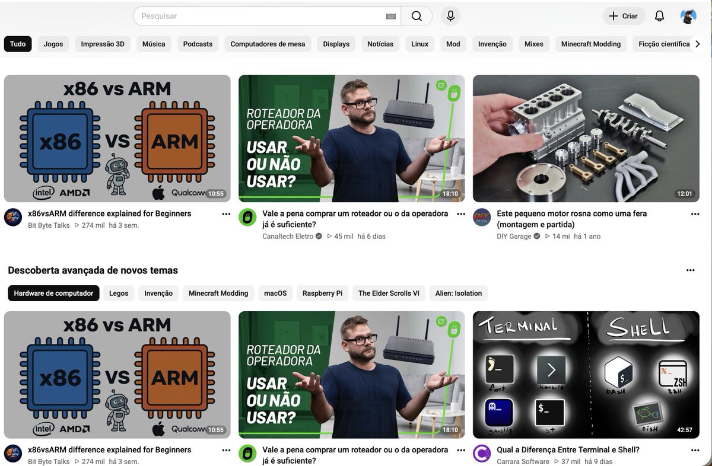Select Minecraft Modding chip in Descoberta section

pos(218,293)
